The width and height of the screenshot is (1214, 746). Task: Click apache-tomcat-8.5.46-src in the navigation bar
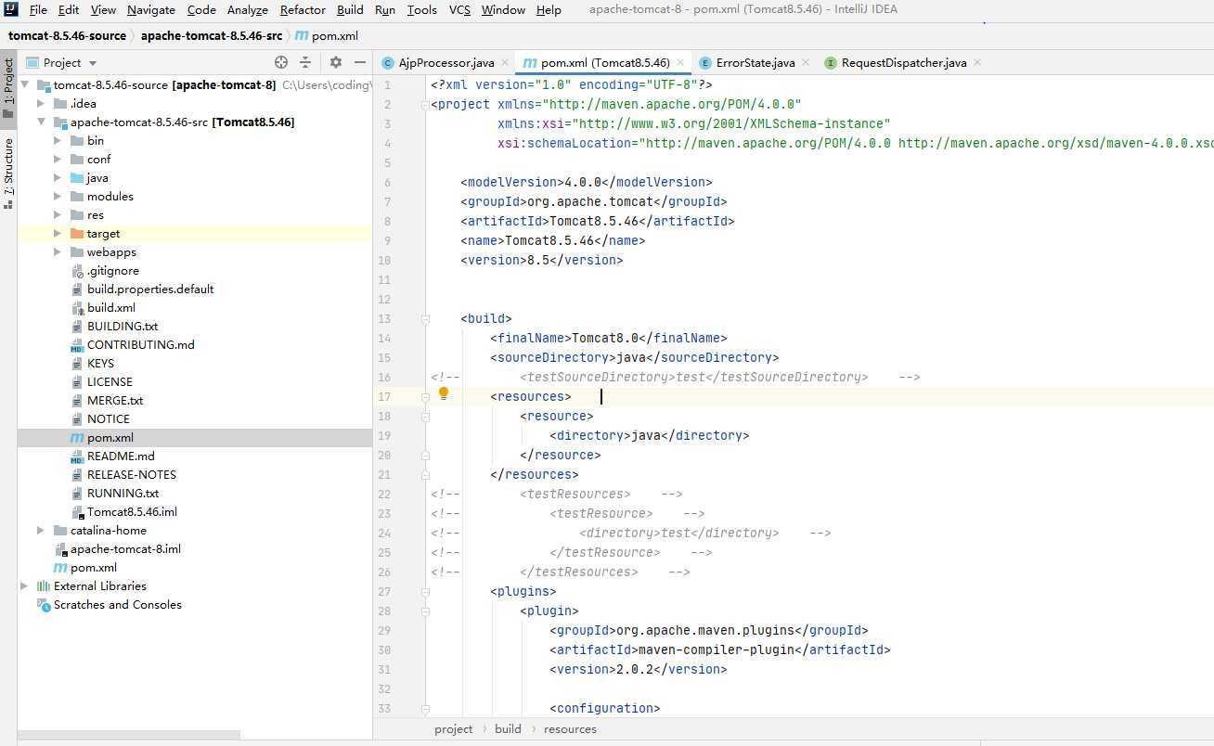click(x=212, y=36)
